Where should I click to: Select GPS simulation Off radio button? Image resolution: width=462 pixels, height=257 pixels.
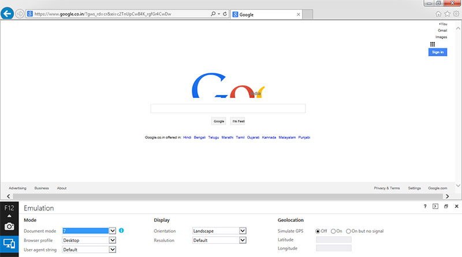(x=318, y=232)
